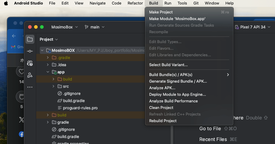Expand the .idea folder
Viewport: 275px width, 144px height.
[48, 65]
